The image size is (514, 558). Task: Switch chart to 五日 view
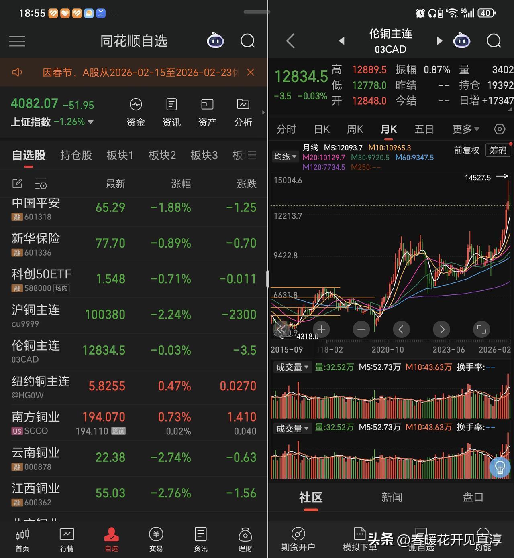pos(424,129)
